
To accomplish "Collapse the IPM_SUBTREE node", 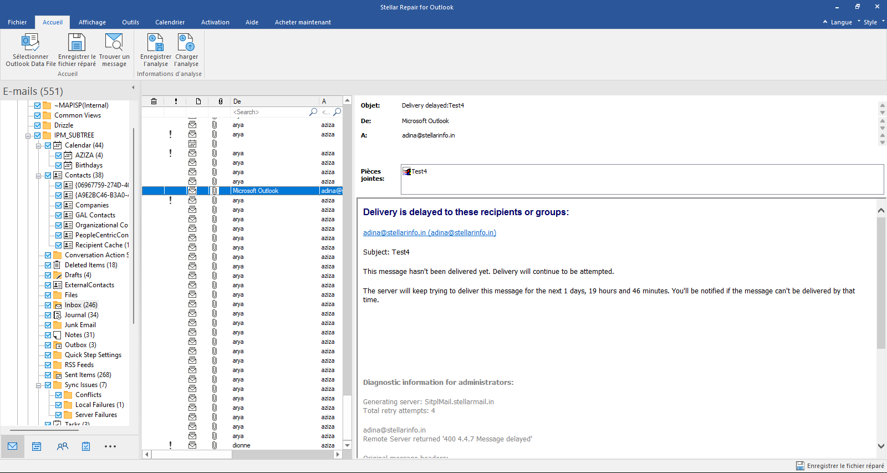I will click(x=28, y=136).
